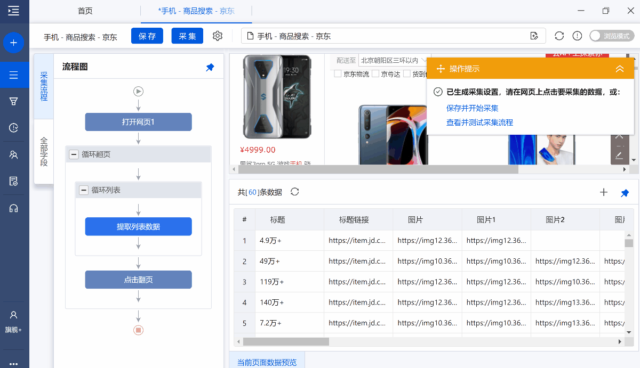Click the move handle on 操作提示 panel

coord(441,69)
